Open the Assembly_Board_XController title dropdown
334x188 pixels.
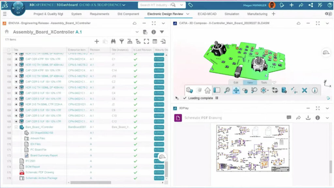137,32
